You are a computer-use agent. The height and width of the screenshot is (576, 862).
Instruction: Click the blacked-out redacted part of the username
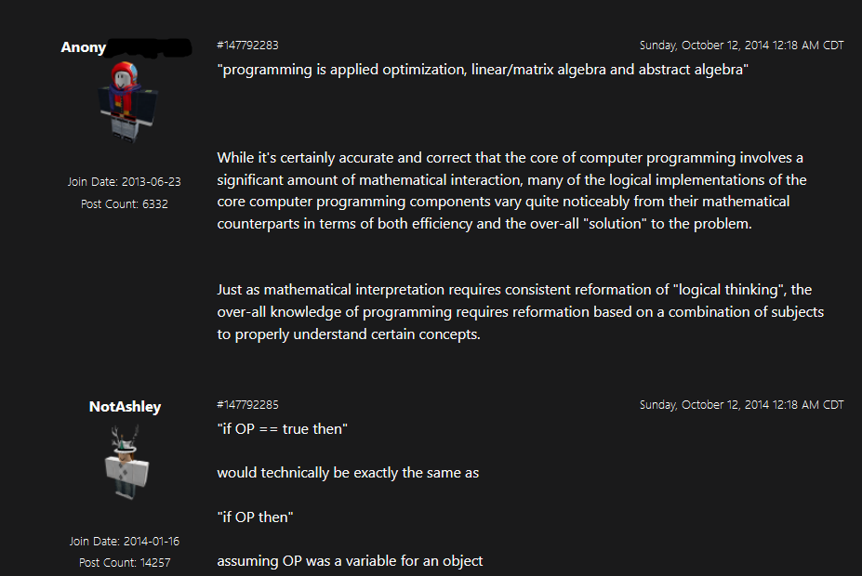point(149,47)
